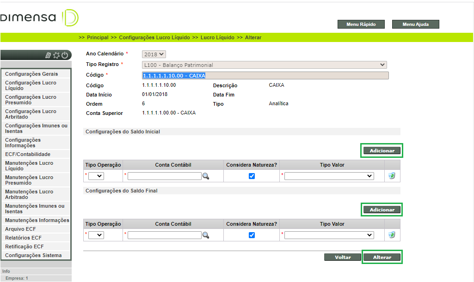Open the Tipo Registro dropdown for L100

pyautogui.click(x=264, y=64)
